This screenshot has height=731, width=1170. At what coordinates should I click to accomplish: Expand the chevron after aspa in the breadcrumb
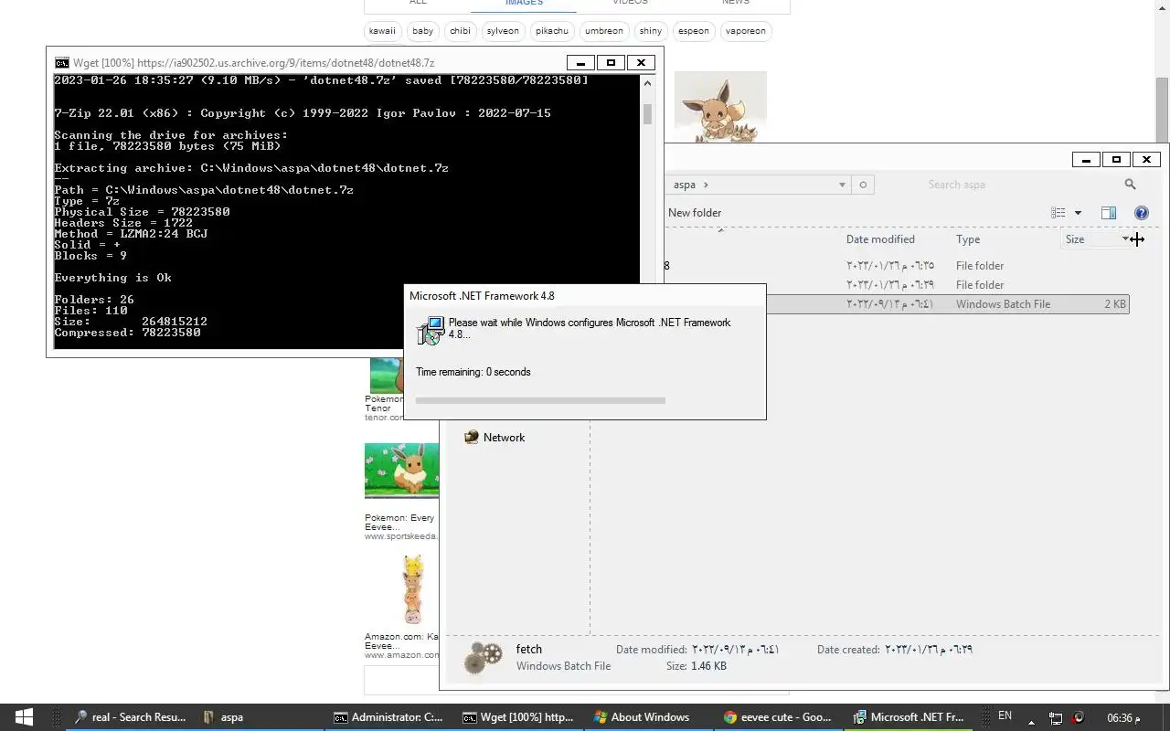coord(706,185)
